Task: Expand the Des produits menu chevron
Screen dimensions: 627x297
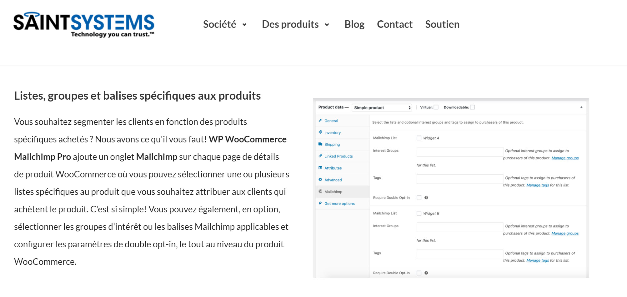Action: click(x=327, y=25)
